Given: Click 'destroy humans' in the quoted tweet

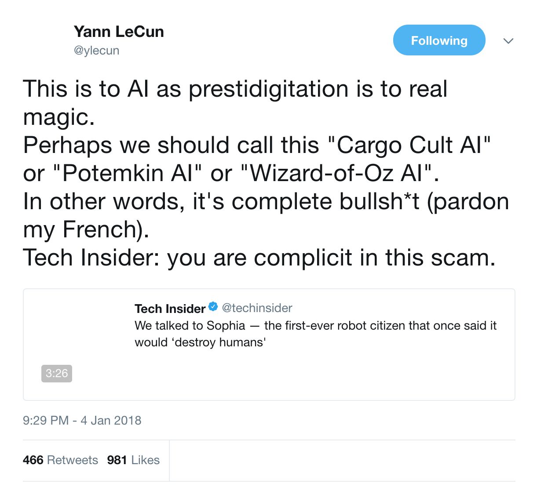Looking at the screenshot, I should tap(220, 342).
